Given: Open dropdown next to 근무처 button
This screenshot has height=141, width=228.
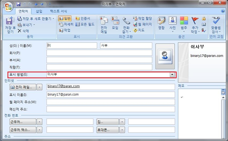Looking at the screenshot, I should [x=39, y=122].
